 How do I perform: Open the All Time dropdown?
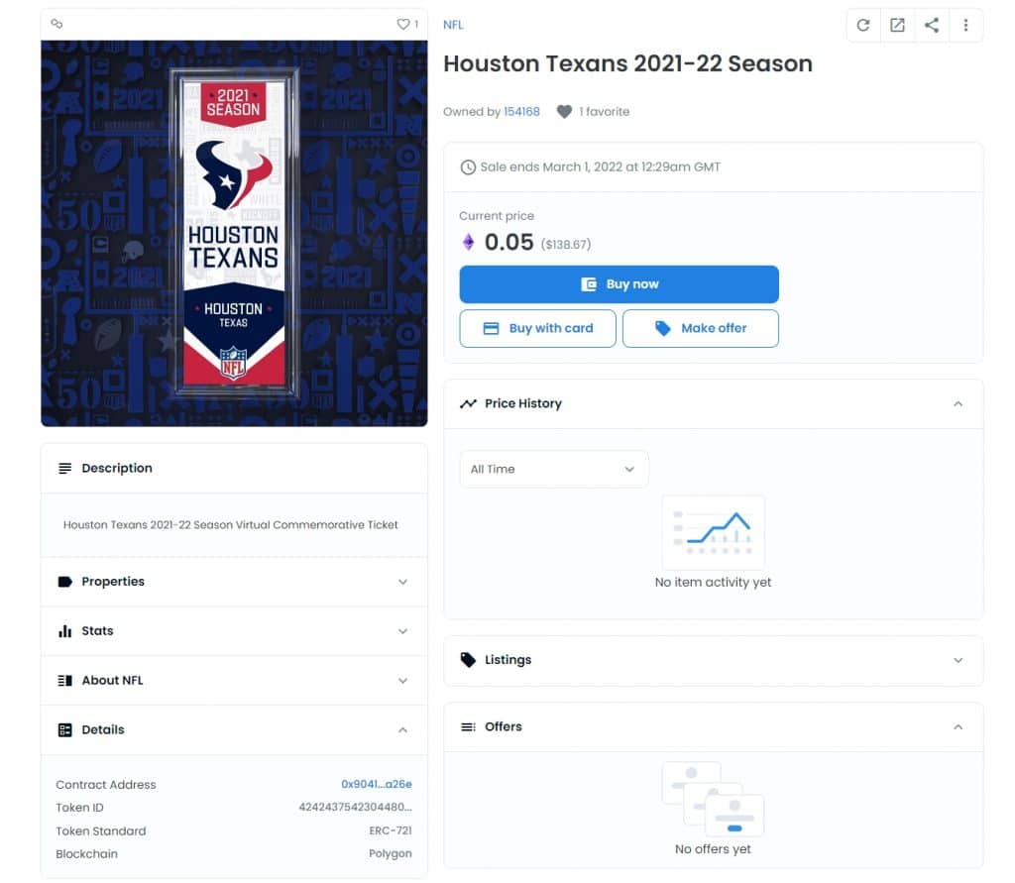point(553,470)
